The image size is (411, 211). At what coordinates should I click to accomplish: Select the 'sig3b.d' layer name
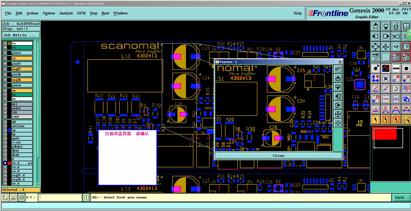[22, 179]
